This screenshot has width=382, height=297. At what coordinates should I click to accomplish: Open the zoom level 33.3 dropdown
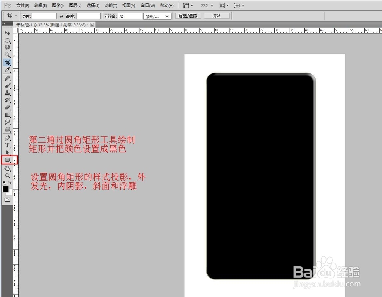pos(207,5)
